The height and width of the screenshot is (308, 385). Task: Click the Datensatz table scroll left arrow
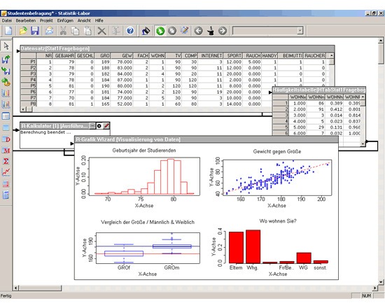pyautogui.click(x=23, y=109)
